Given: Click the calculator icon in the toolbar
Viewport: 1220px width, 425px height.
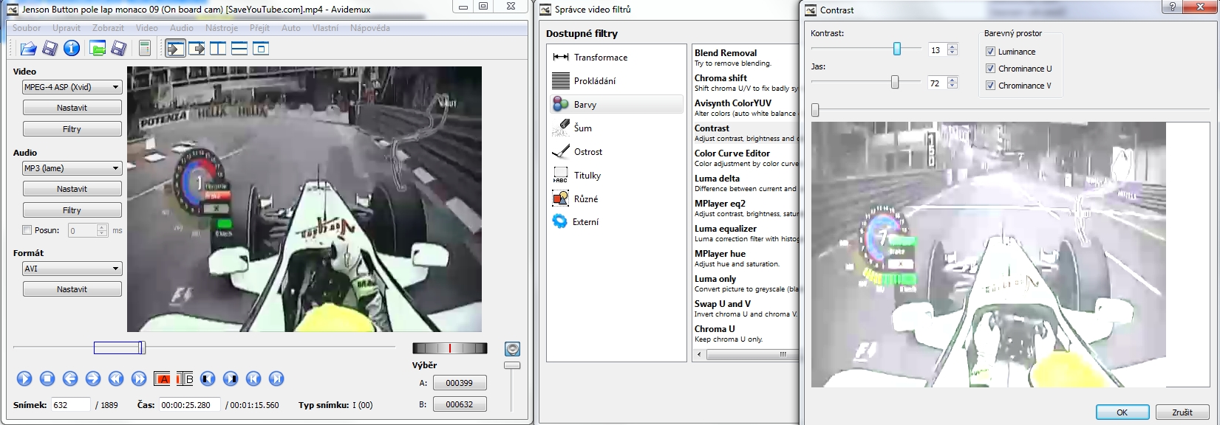Looking at the screenshot, I should click(145, 49).
